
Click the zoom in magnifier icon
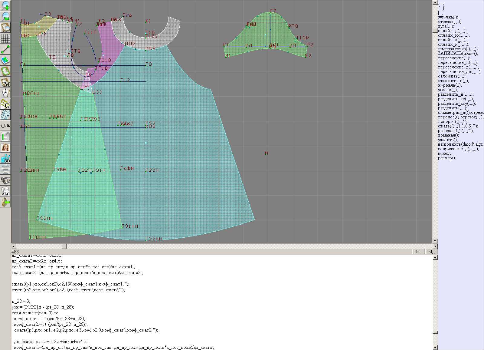(5, 5)
